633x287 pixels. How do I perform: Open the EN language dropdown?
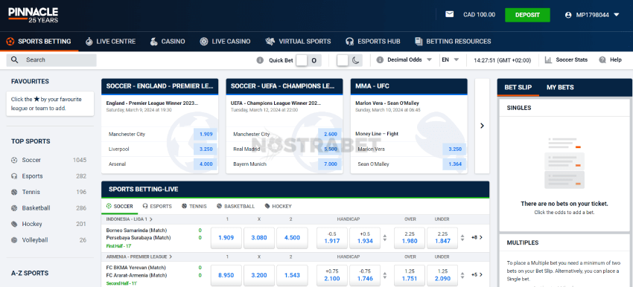451,60
